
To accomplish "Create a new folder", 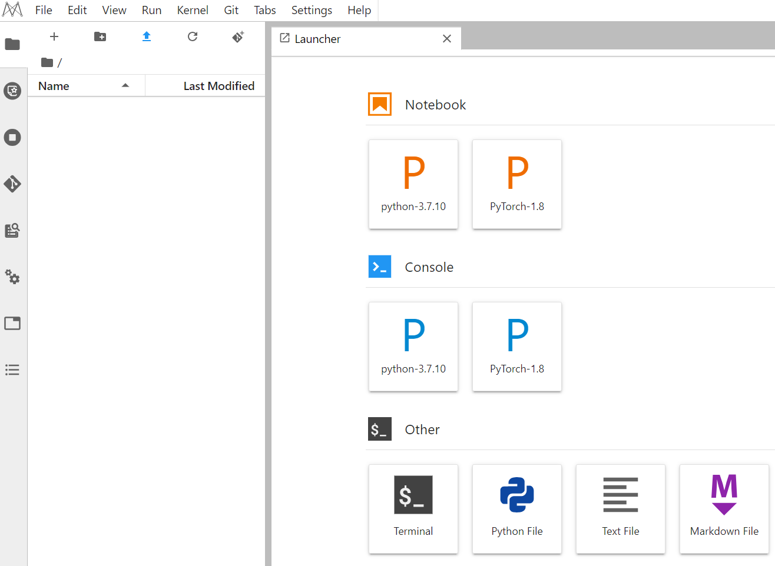I will 100,36.
